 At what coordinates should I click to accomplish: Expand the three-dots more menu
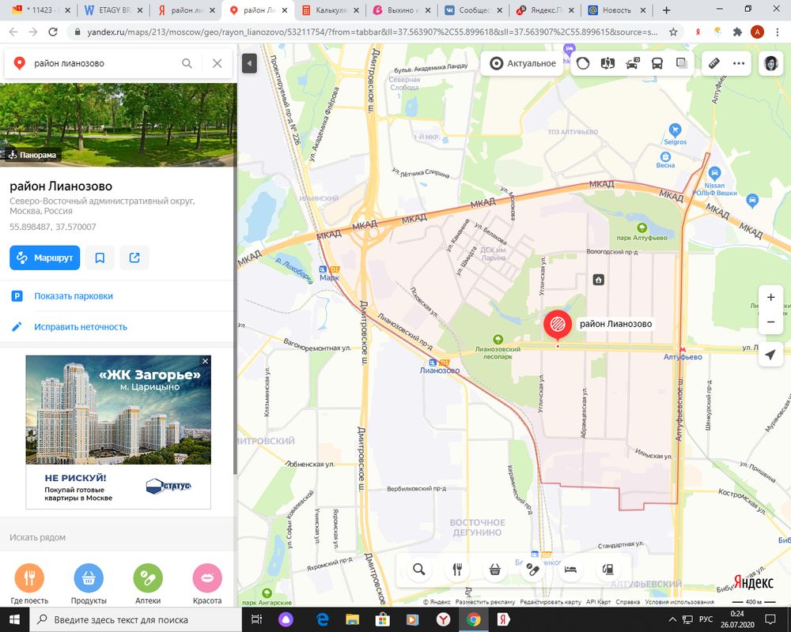click(x=739, y=63)
